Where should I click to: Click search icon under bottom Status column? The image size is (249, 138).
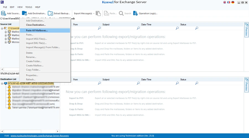pyautogui.click(x=197, y=83)
